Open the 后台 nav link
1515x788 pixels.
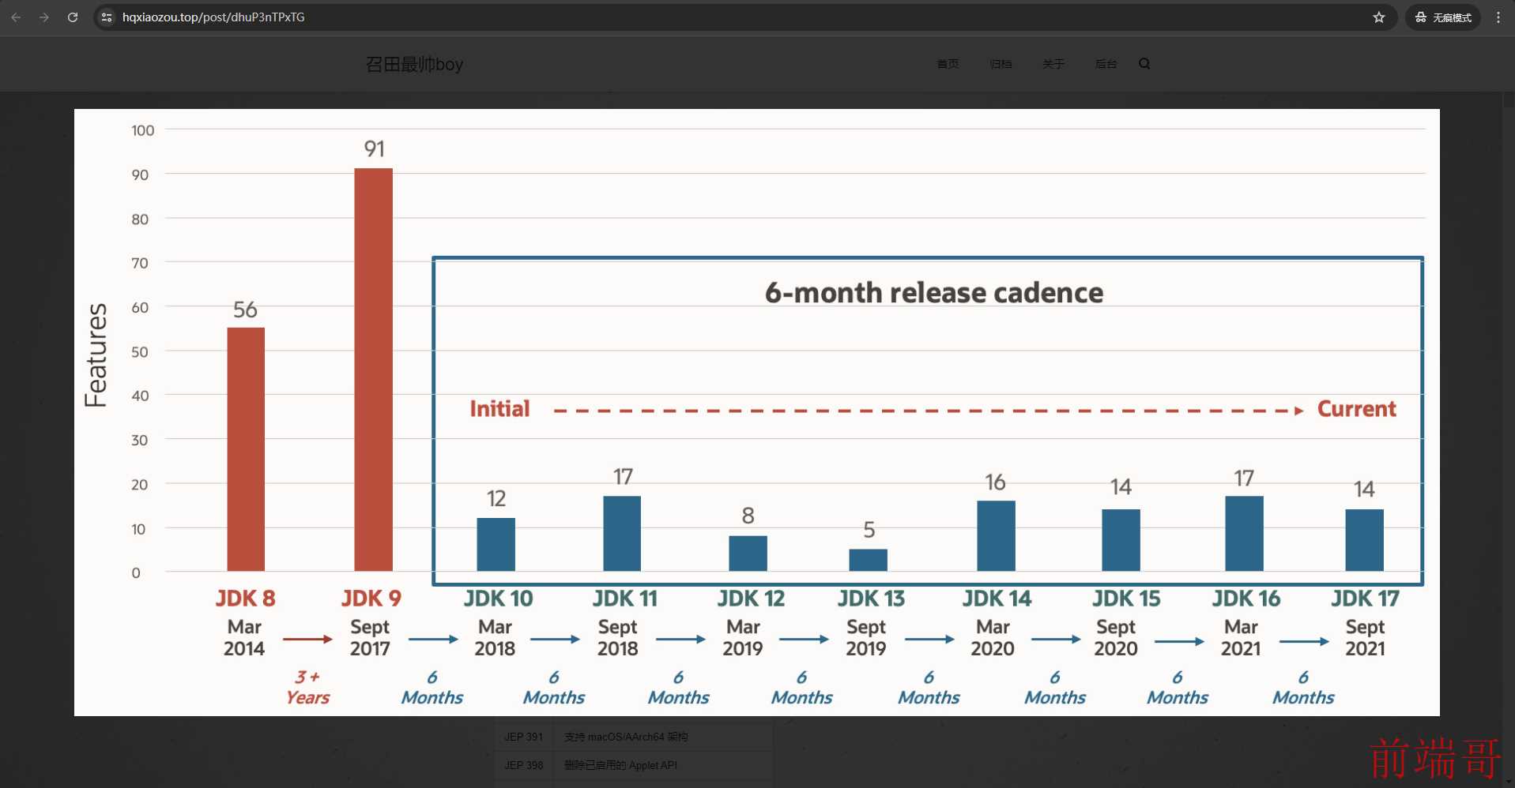pyautogui.click(x=1106, y=64)
